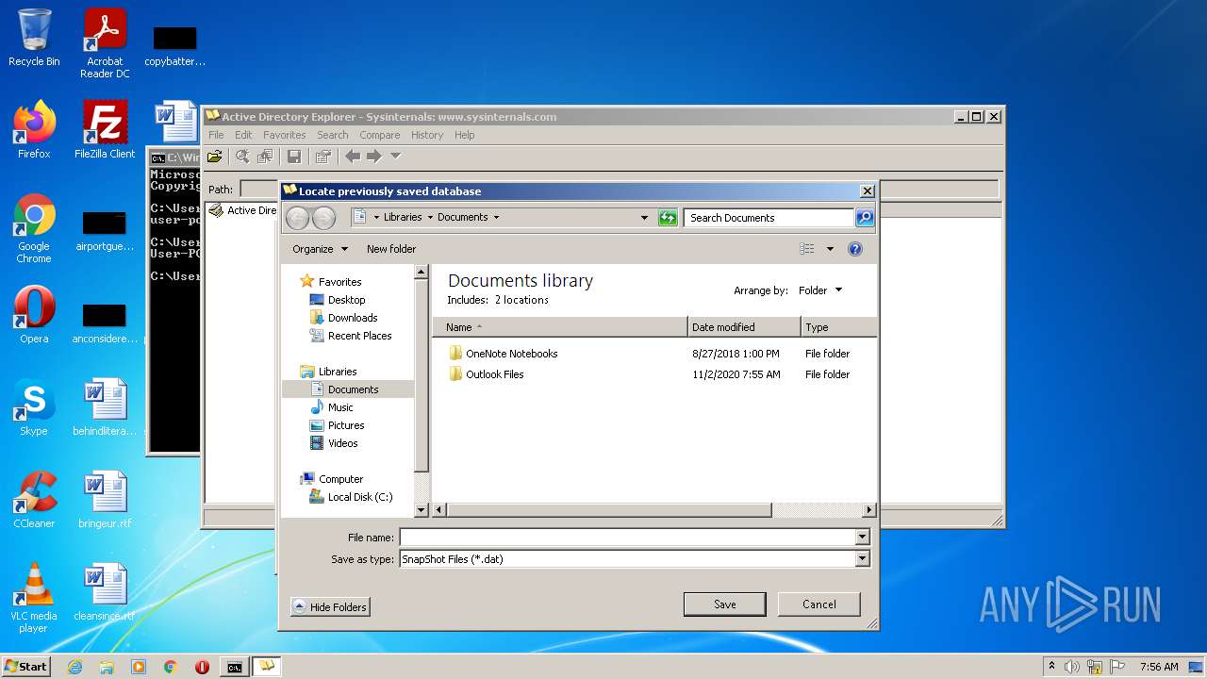Go forward using the dialog's round forward button
This screenshot has width=1207, height=679.
323,218
